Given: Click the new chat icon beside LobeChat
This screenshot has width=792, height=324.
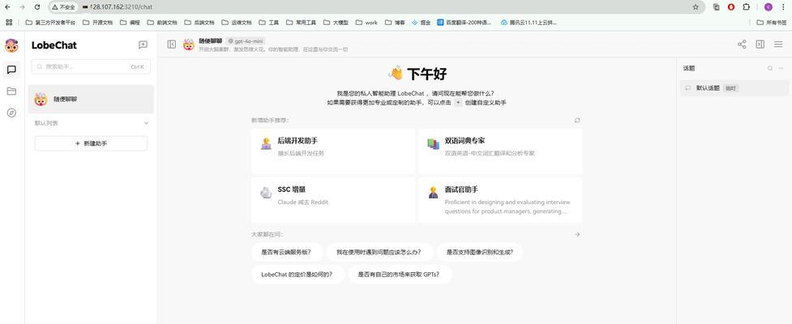Looking at the screenshot, I should point(143,45).
